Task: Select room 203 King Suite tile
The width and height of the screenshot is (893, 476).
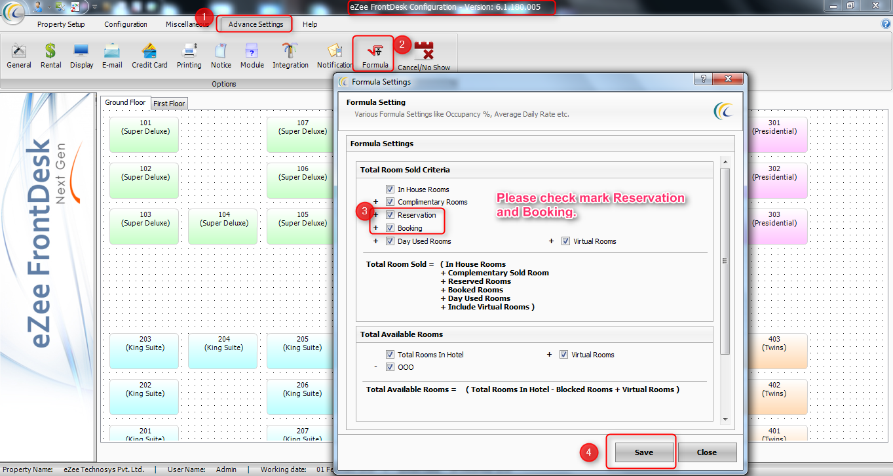Action: point(144,351)
